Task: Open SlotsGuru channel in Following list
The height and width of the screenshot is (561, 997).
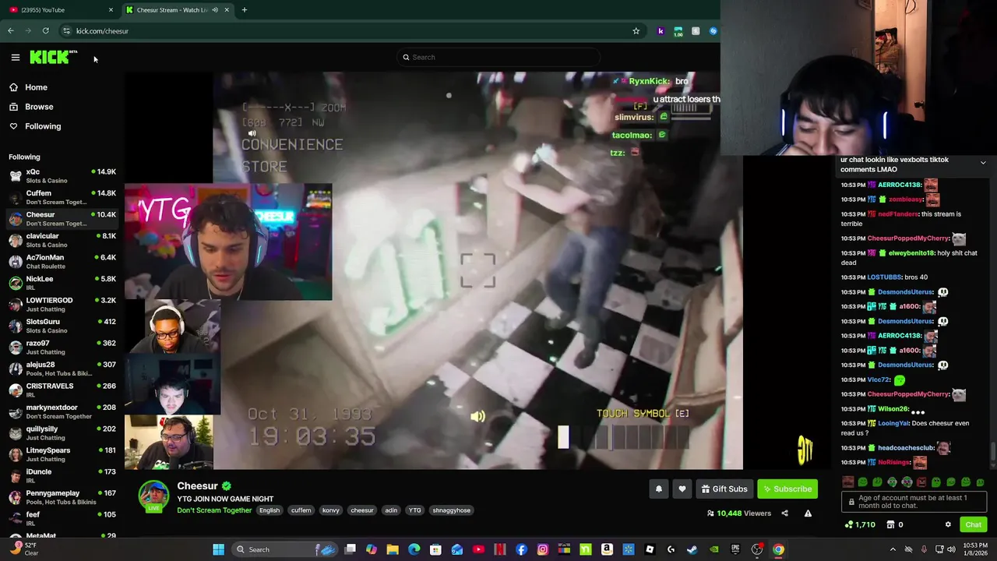Action: [x=62, y=326]
